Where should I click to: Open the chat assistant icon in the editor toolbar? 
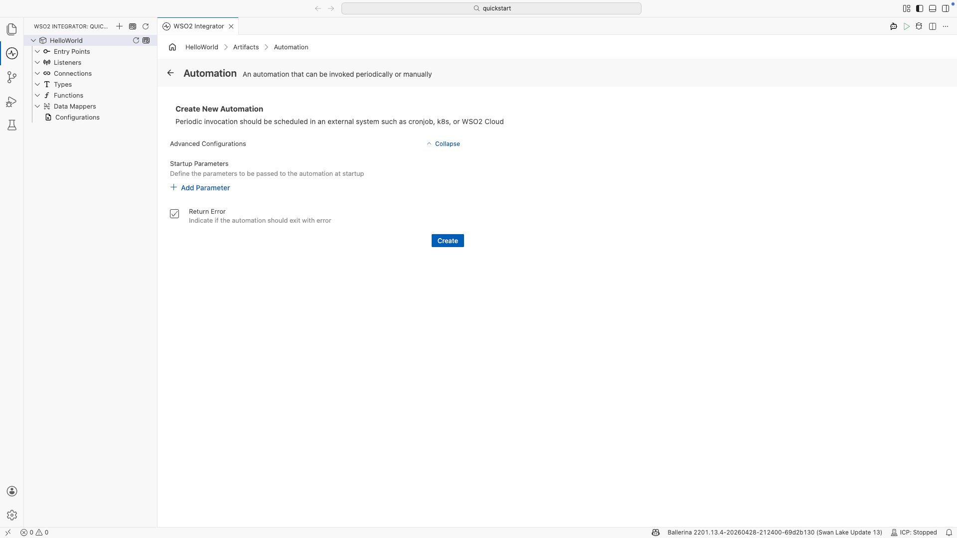point(894,26)
